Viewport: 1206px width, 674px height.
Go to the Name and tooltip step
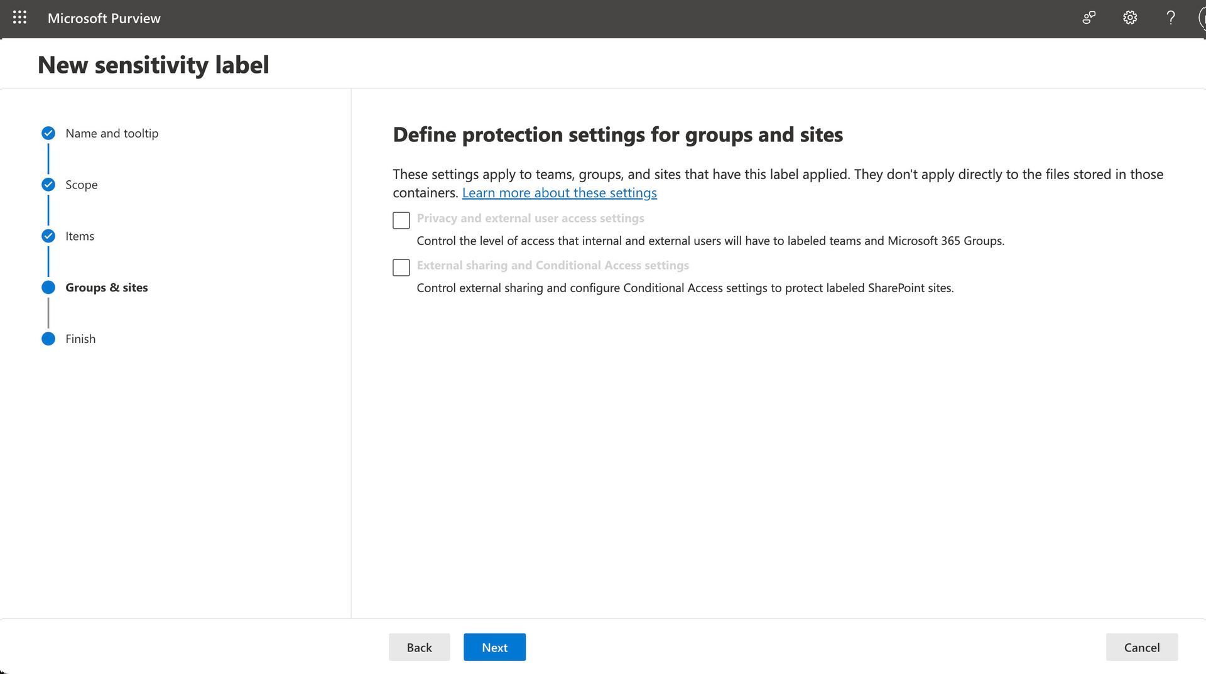[x=112, y=133]
